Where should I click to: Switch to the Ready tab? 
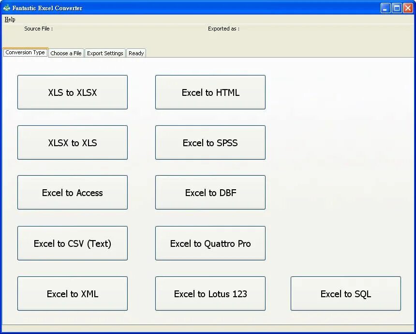(136, 53)
